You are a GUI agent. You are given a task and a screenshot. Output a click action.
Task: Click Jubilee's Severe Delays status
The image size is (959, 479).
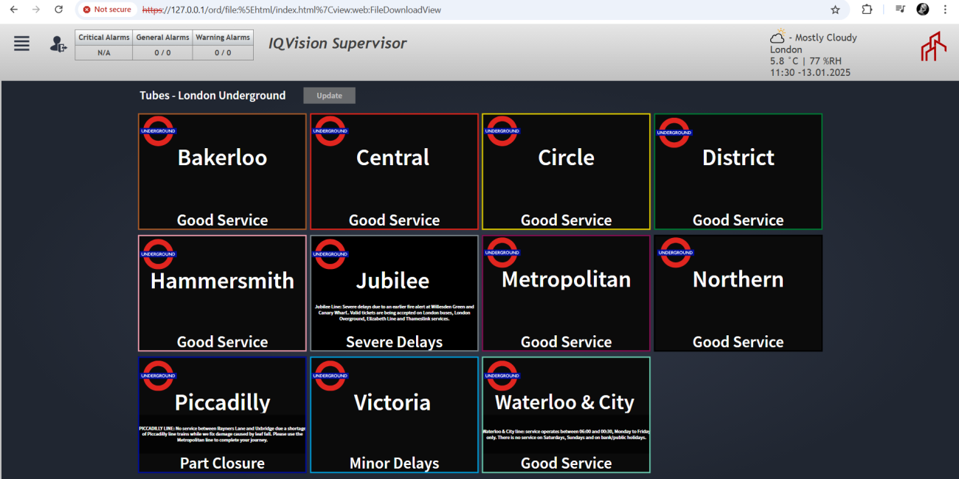click(x=395, y=342)
